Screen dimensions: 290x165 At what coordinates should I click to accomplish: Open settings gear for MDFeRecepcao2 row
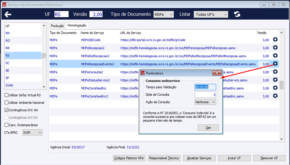click(x=275, y=48)
